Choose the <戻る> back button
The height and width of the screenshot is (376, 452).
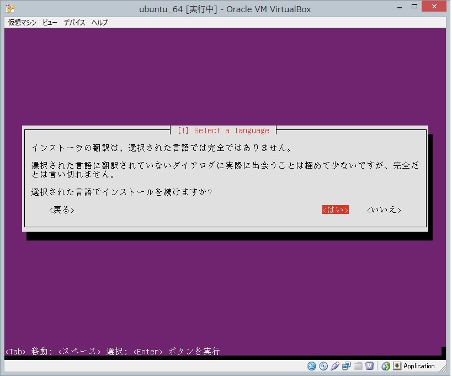(x=62, y=210)
